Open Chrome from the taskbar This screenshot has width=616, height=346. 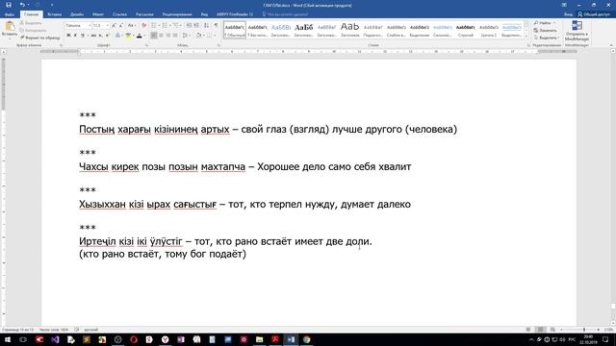(306, 339)
